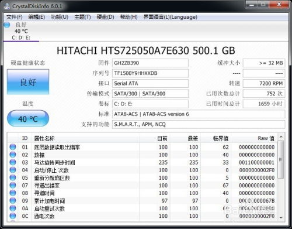The height and width of the screenshot is (229, 292).
Task: Click the scroll down arrow of attribute list
Action: tap(281, 217)
